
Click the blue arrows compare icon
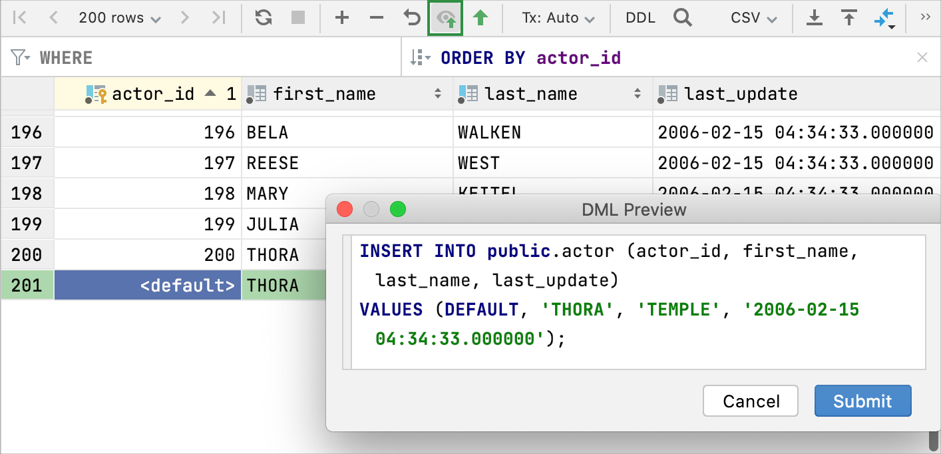[884, 19]
